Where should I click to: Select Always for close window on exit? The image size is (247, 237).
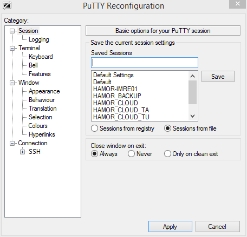pos(94,154)
